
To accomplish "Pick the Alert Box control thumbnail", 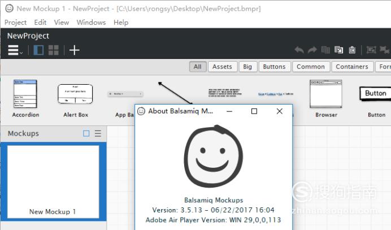I will click(x=75, y=94).
